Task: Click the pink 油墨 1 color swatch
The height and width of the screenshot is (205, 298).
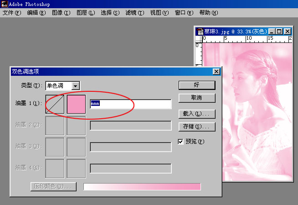Action: [x=76, y=104]
